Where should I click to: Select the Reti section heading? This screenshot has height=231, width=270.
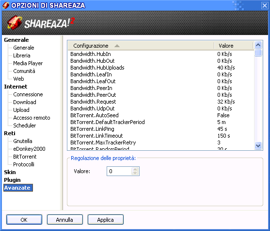(10, 133)
